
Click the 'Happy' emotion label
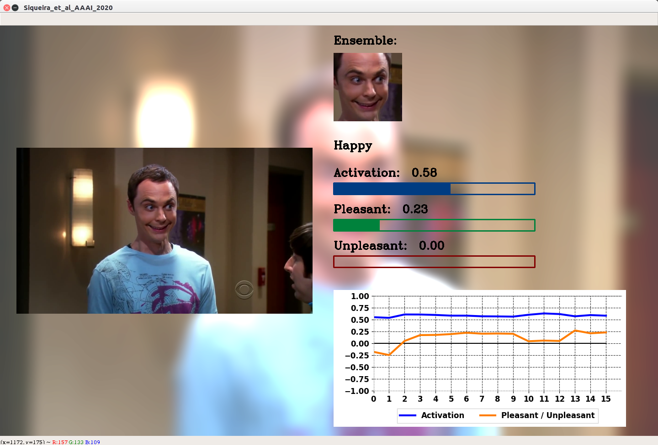pos(353,146)
